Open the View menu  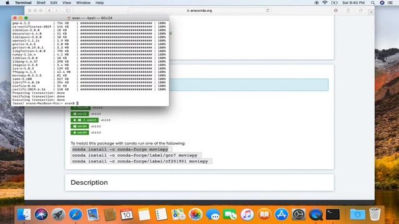(67, 2)
